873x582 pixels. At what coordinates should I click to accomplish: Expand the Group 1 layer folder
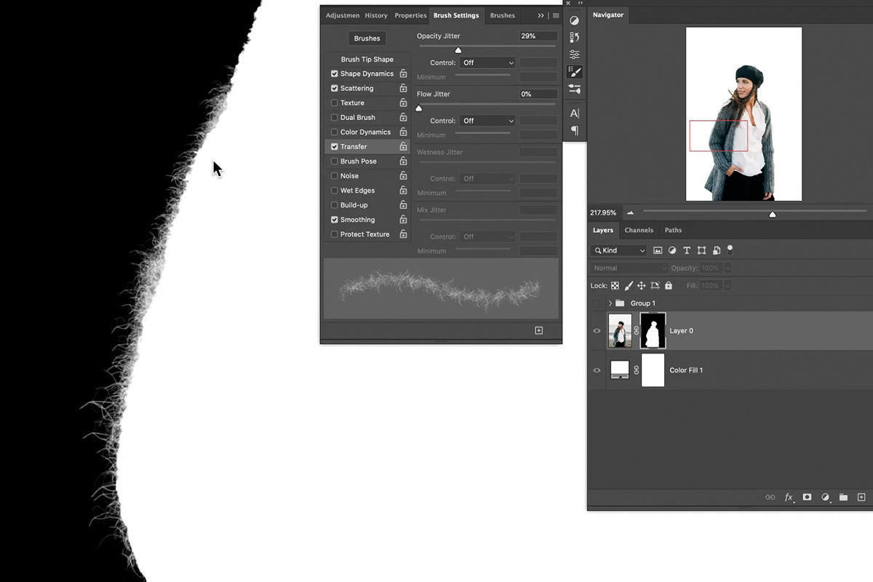click(610, 303)
